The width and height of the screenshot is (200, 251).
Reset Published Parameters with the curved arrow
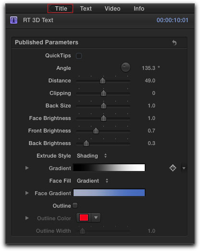175,42
